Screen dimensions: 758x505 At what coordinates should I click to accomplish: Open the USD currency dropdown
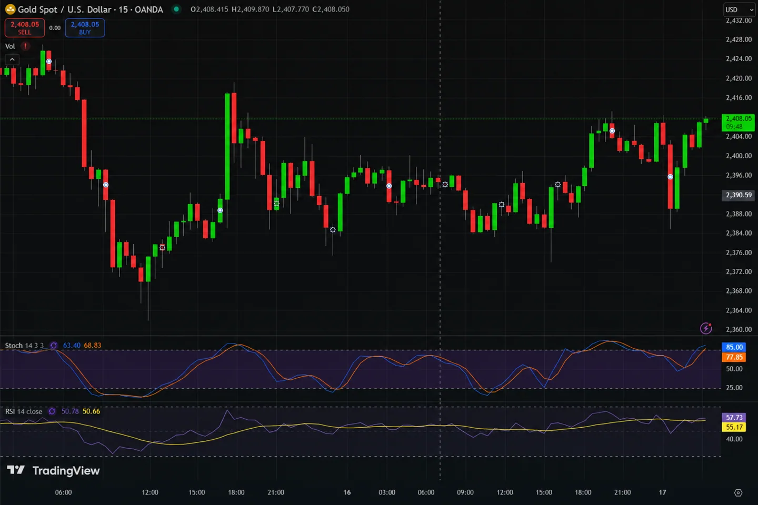click(739, 9)
